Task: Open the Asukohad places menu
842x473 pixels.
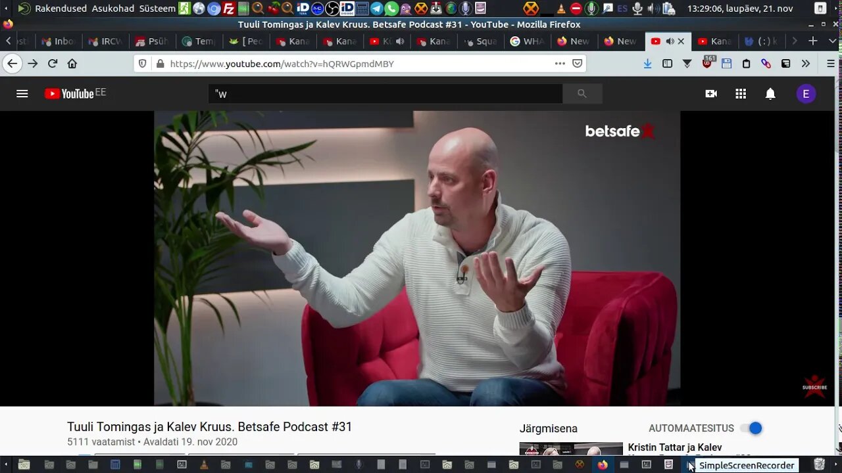Action: (113, 9)
